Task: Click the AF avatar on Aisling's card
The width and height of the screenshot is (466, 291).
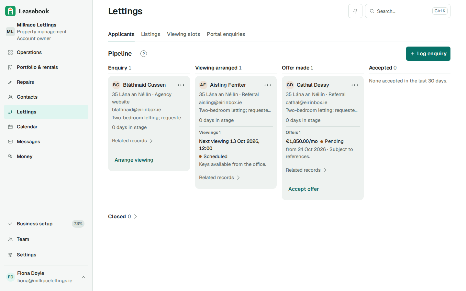Action: coord(203,85)
